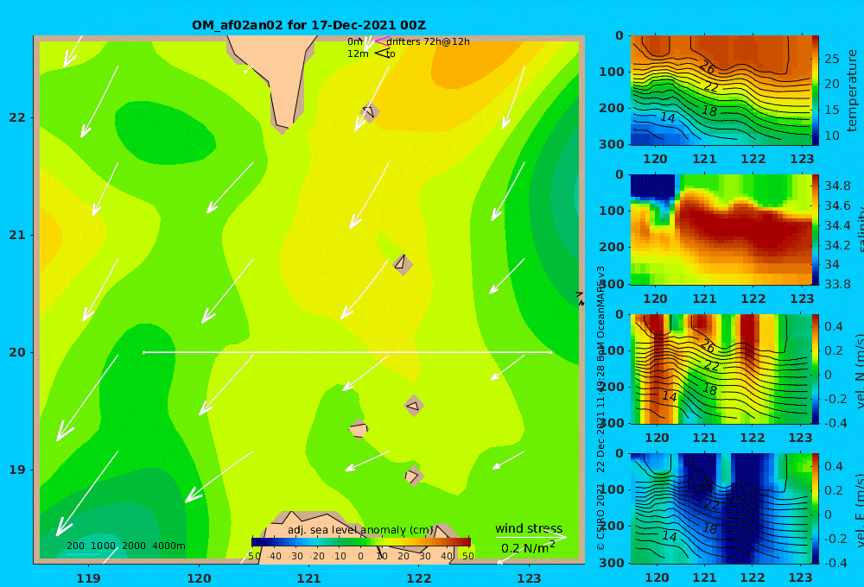864x587 pixels.
Task: Click the vel. N colorbar
Action: point(816,369)
